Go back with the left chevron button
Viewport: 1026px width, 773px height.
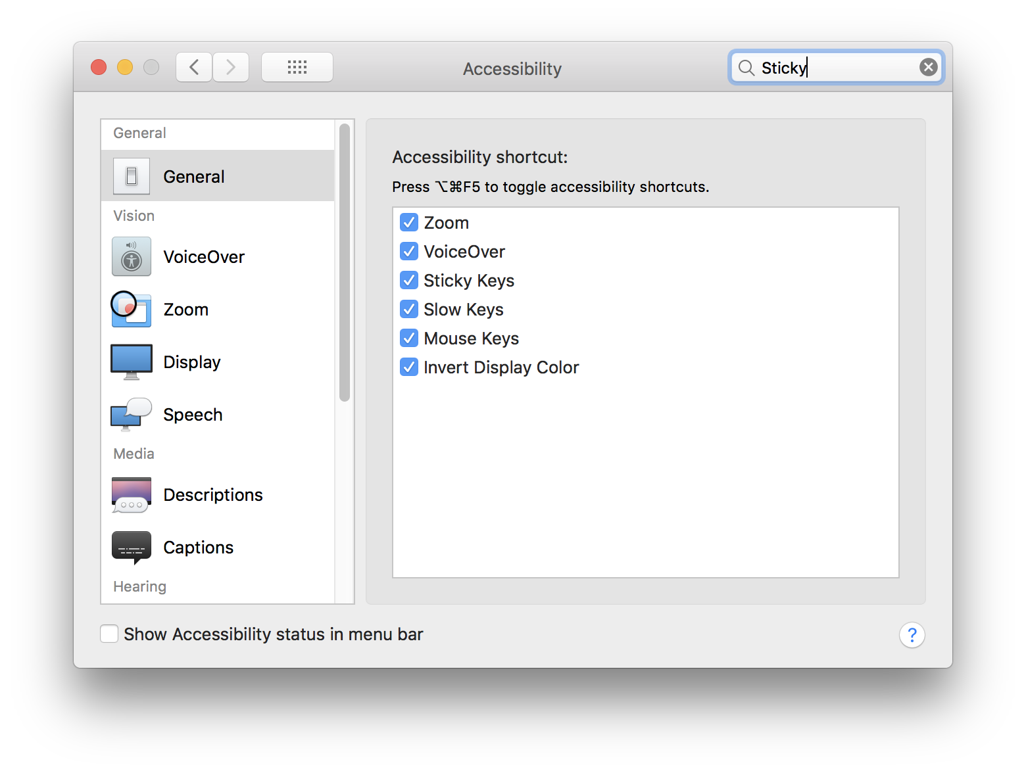coord(194,67)
